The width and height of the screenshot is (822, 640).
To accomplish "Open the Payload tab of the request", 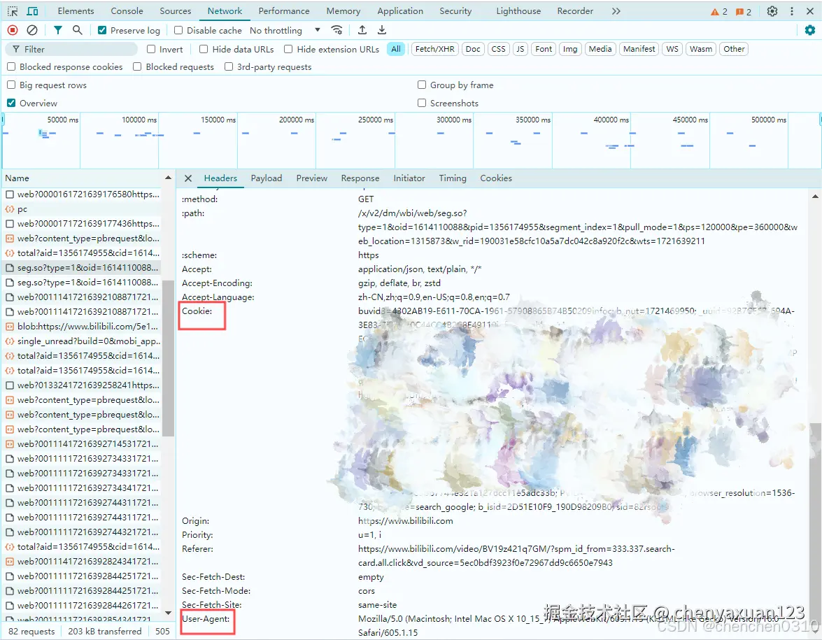I will pyautogui.click(x=267, y=178).
